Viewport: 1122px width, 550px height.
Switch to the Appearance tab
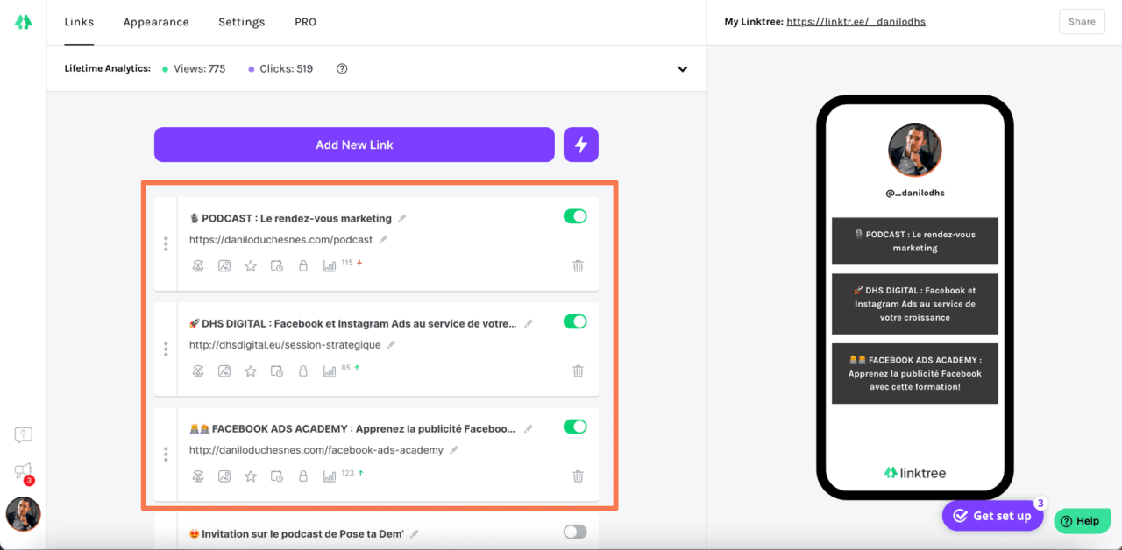[156, 22]
